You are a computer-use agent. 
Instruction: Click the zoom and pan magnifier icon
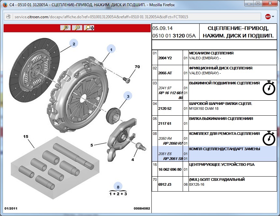click(x=89, y=28)
